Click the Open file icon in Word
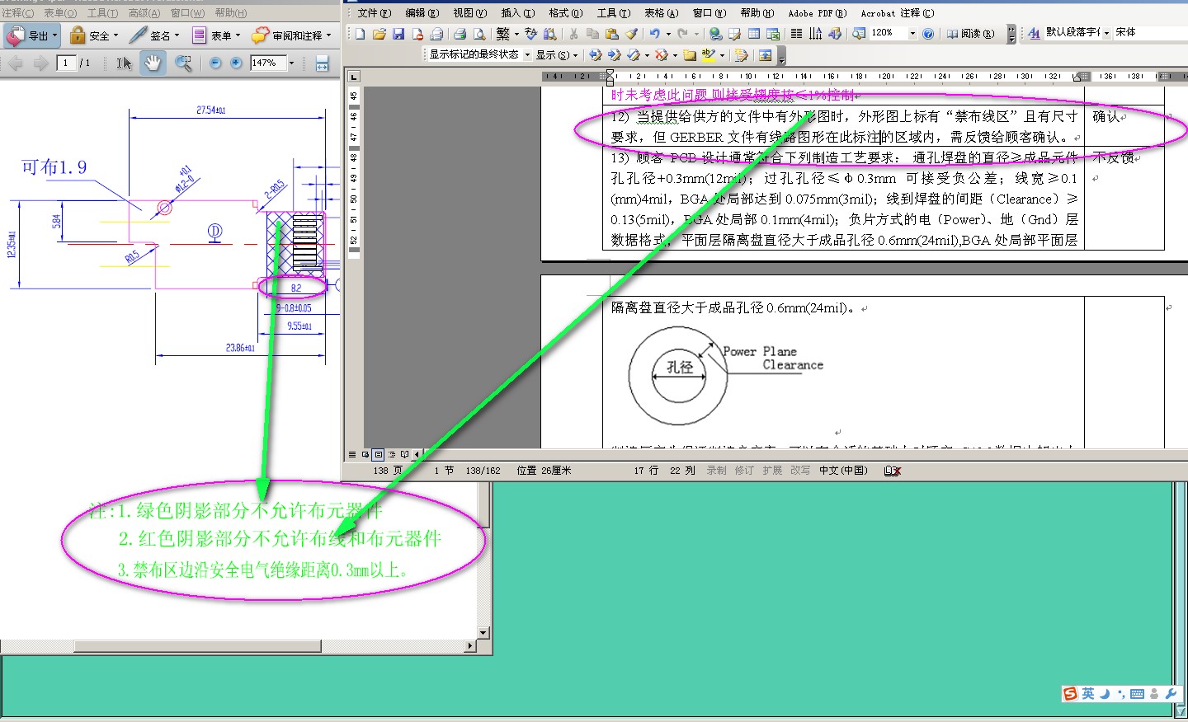The image size is (1188, 722). point(379,34)
